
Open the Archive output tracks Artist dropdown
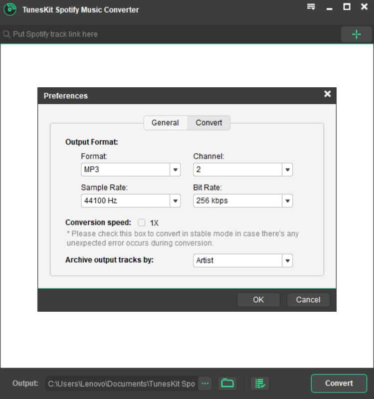[x=243, y=260]
